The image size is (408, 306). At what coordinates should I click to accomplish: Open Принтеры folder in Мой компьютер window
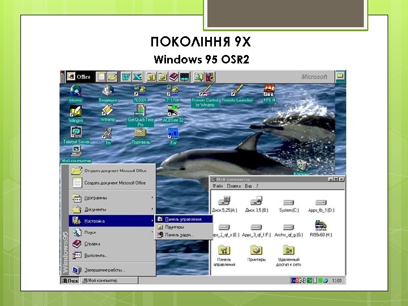coord(257,253)
